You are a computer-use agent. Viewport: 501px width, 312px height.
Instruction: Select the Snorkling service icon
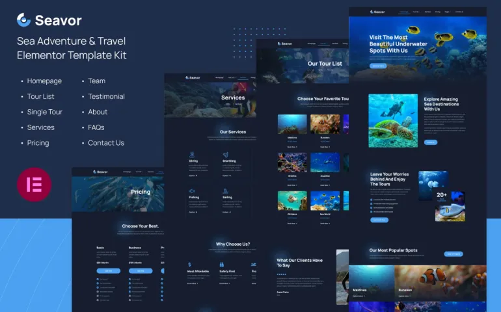(x=225, y=153)
